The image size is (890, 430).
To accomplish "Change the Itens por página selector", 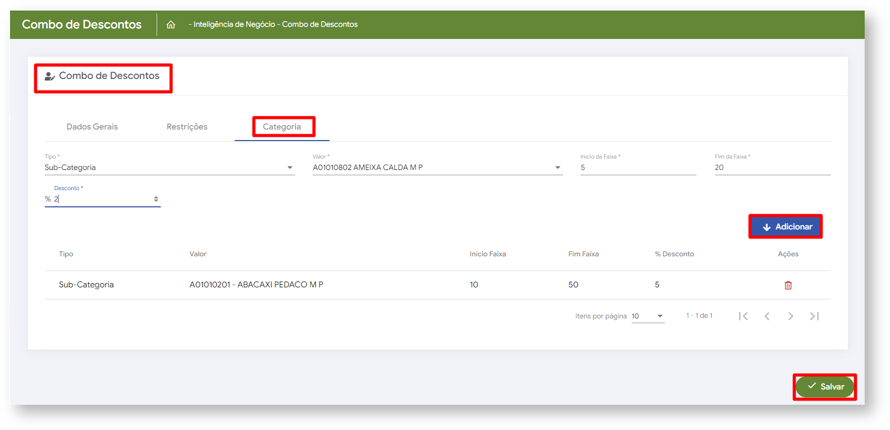I will click(x=647, y=316).
